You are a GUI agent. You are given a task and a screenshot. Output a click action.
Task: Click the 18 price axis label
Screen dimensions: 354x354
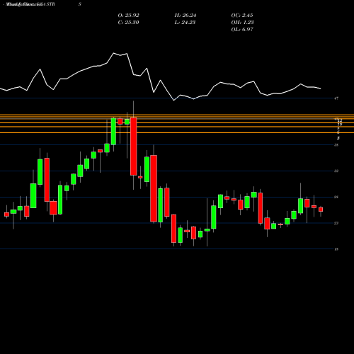click(x=336, y=249)
